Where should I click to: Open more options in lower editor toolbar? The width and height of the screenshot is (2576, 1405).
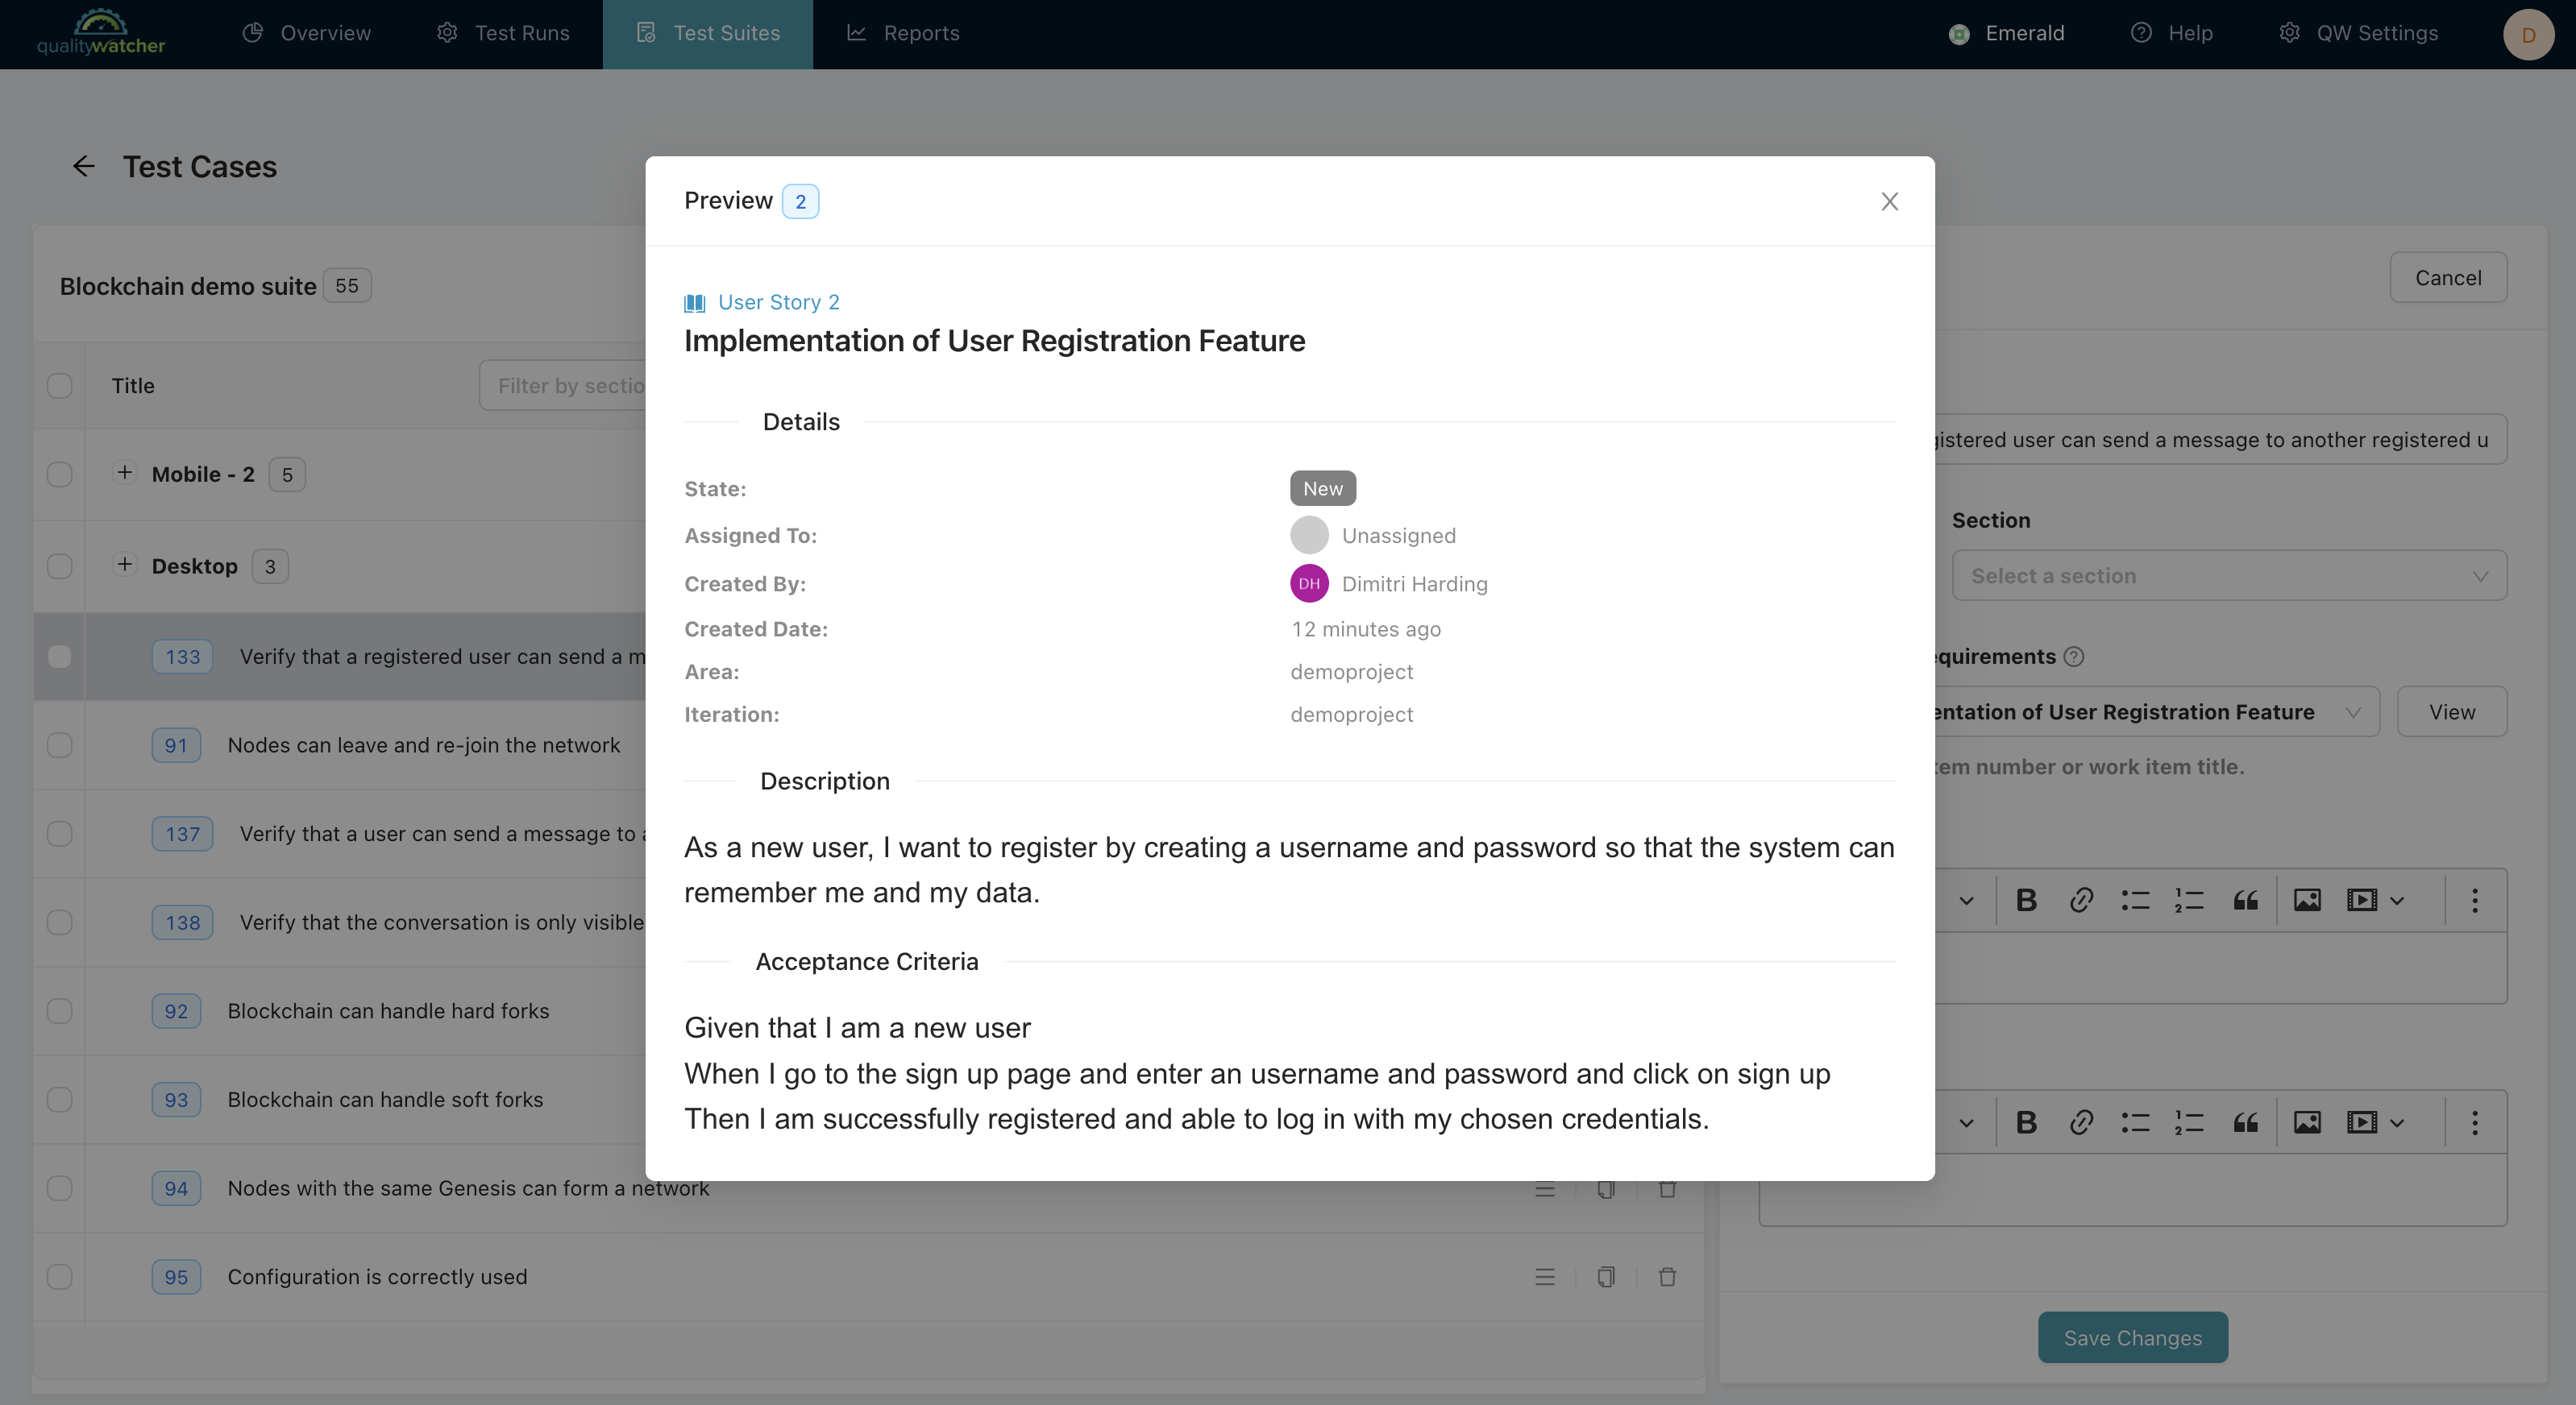pyautogui.click(x=2475, y=1122)
